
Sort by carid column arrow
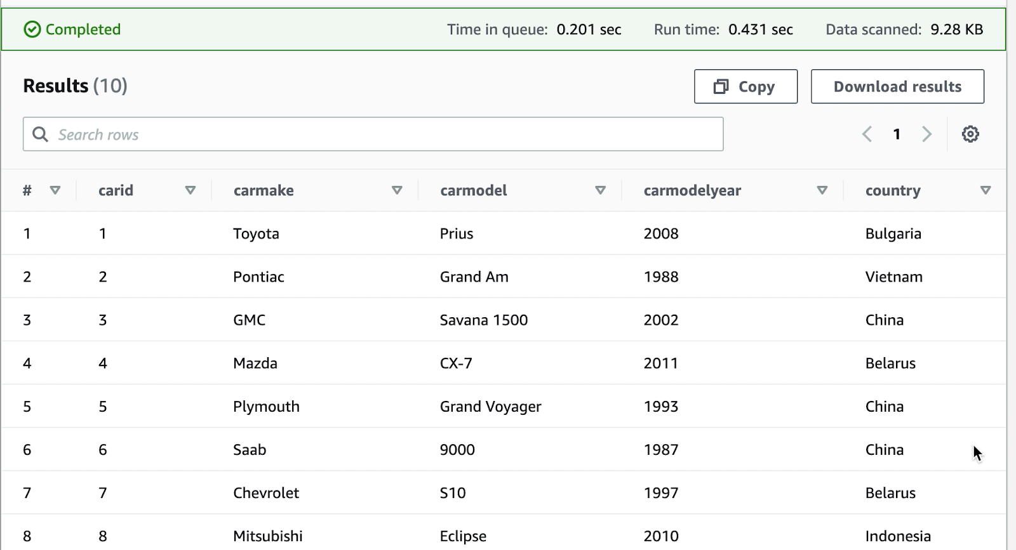190,190
